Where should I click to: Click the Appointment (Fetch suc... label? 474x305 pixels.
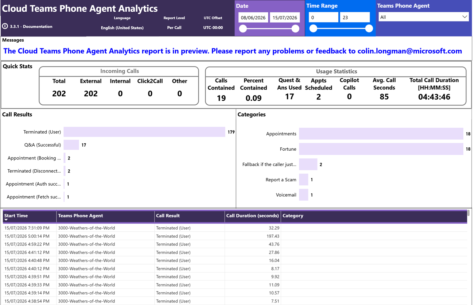pos(34,197)
